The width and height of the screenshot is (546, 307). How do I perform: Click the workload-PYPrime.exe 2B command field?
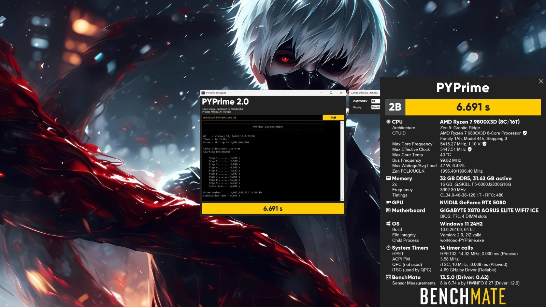pyautogui.click(x=262, y=117)
